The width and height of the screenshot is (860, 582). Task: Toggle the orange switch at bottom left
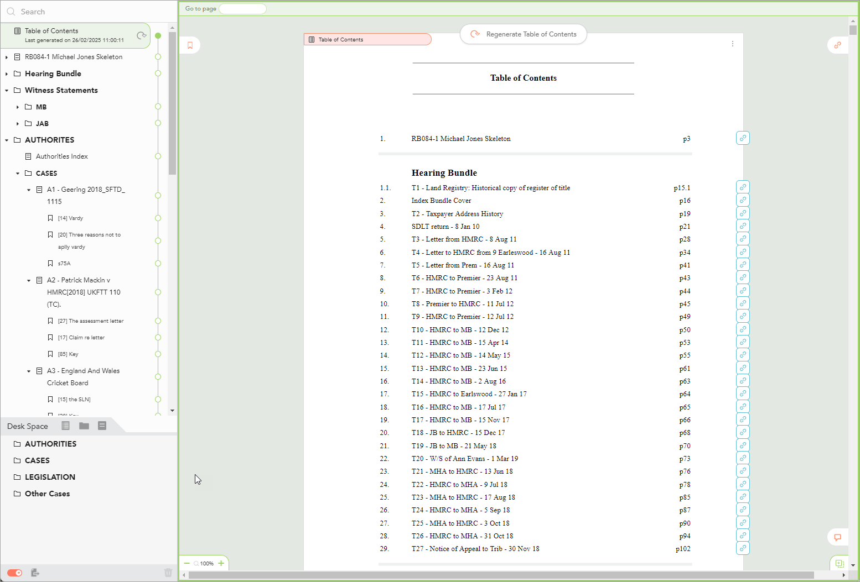click(15, 573)
